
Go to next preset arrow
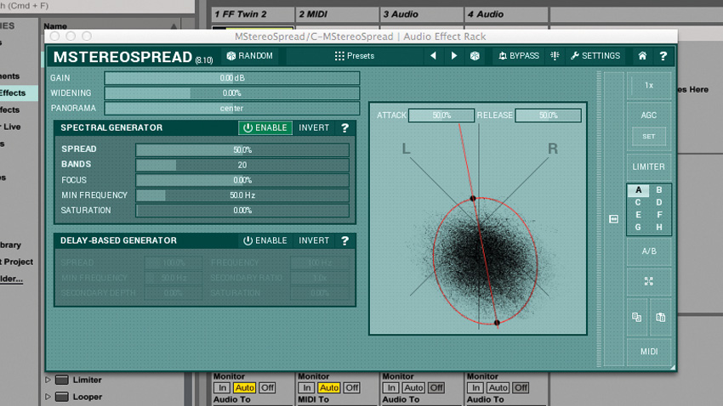453,56
